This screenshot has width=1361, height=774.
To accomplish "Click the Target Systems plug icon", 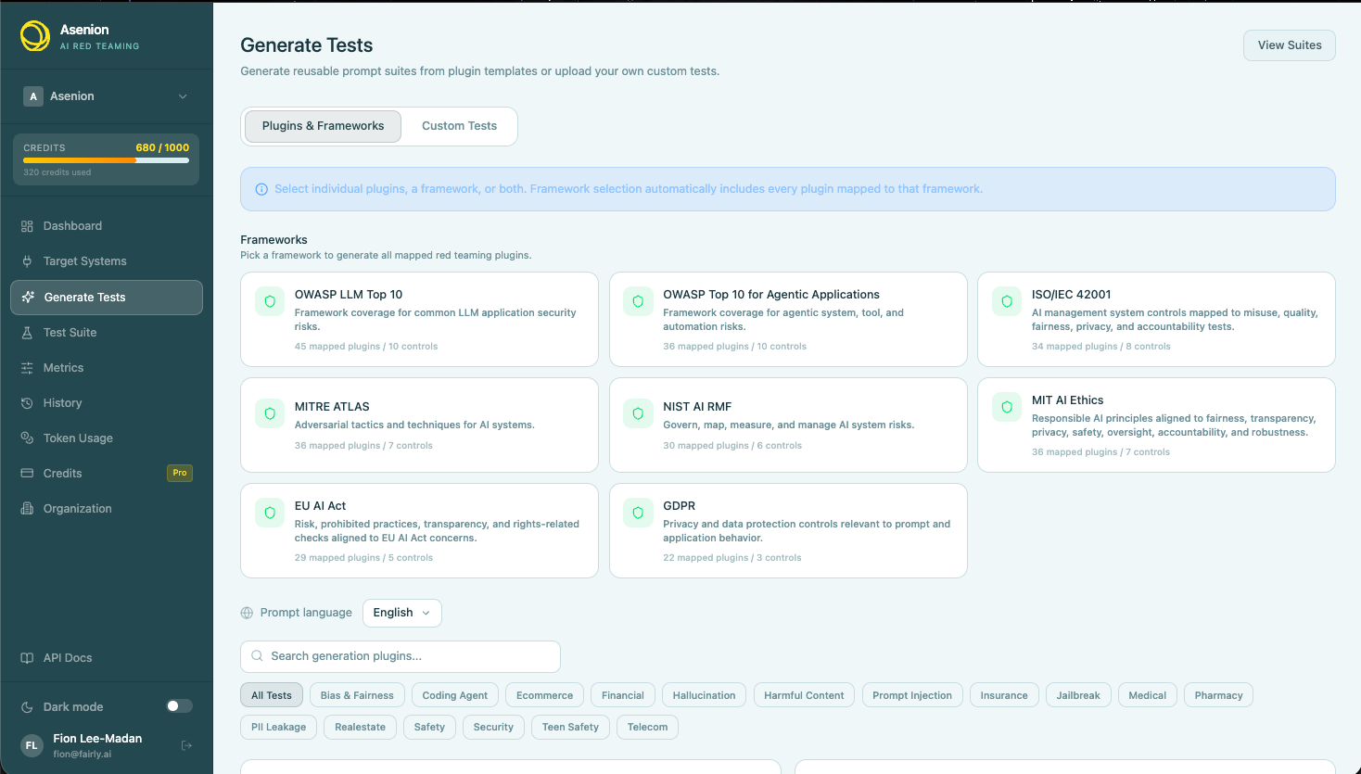I will pyautogui.click(x=27, y=261).
